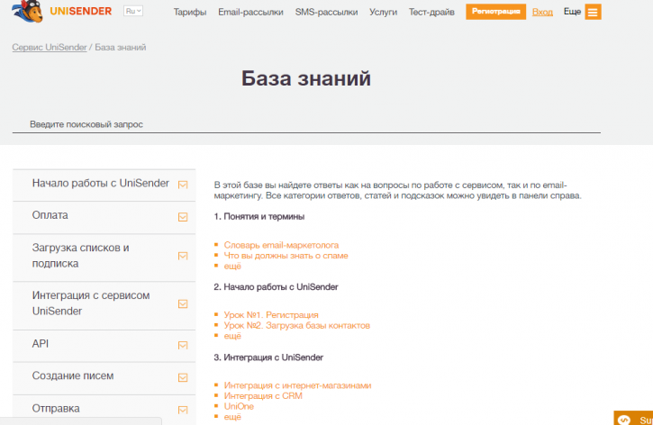Click the База знаний breadcrumb text
The width and height of the screenshot is (653, 425).
point(121,47)
